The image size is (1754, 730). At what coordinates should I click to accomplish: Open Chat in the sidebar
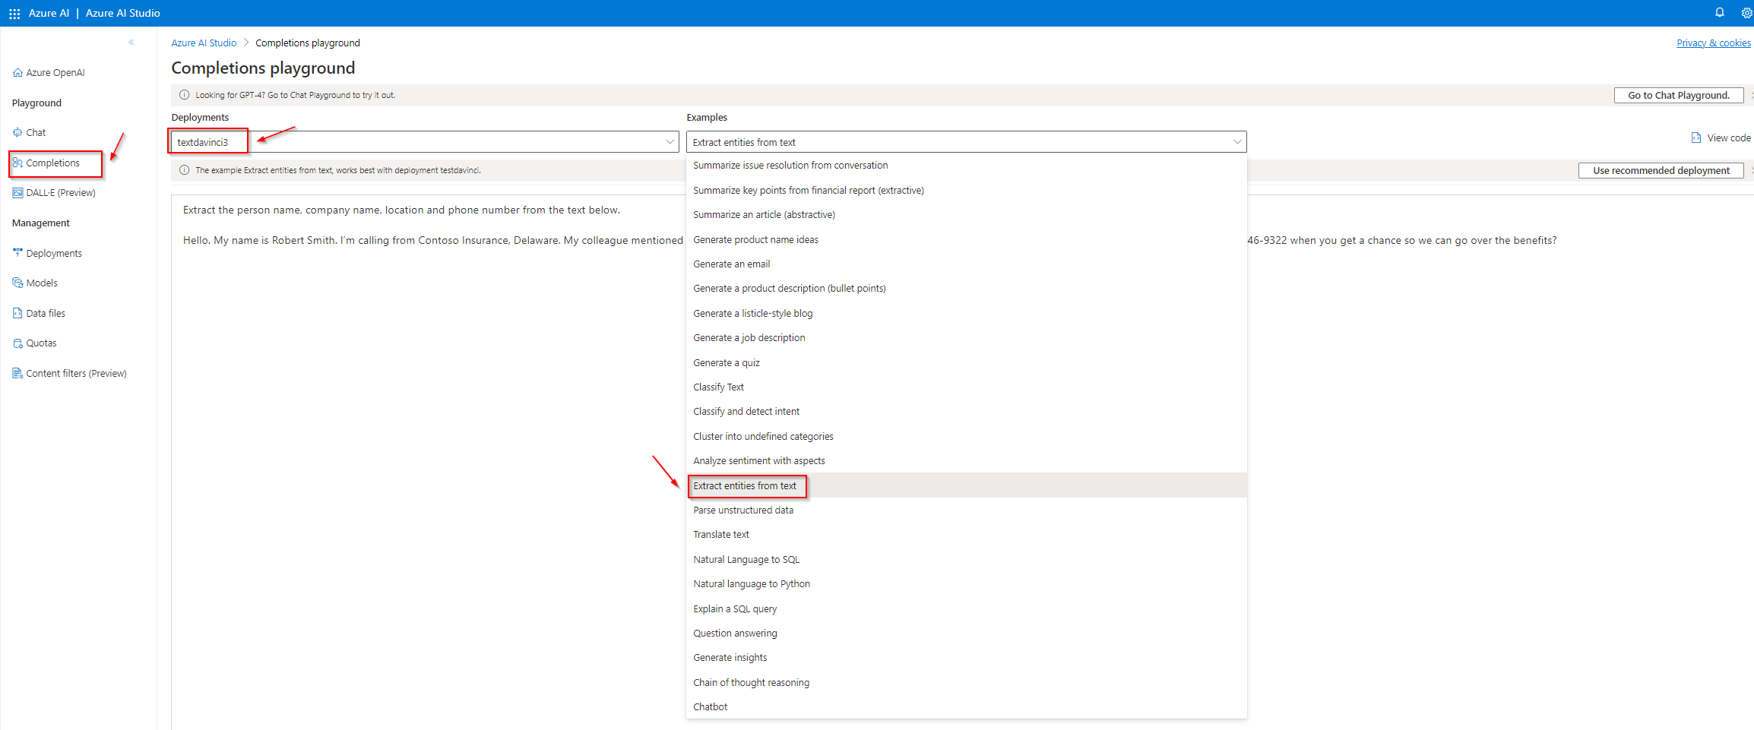(36, 132)
